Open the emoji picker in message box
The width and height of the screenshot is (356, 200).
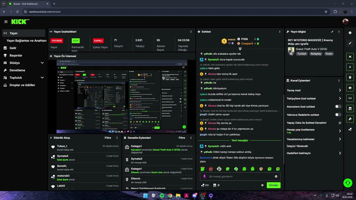pyautogui.click(x=276, y=176)
